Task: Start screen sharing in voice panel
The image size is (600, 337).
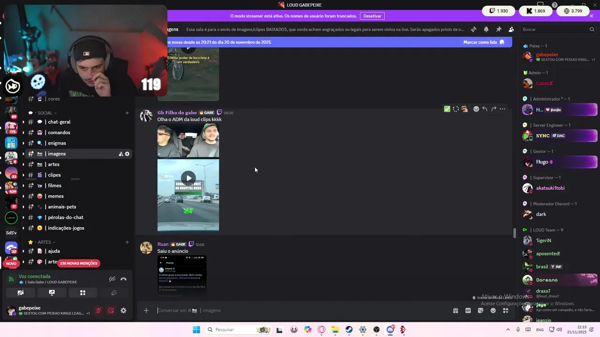Action: (x=52, y=293)
